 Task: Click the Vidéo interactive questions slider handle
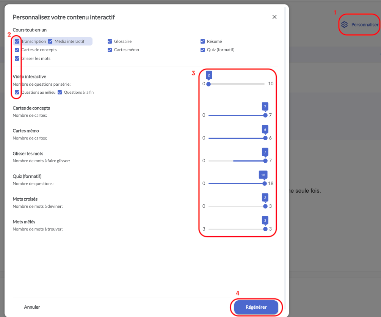point(209,84)
